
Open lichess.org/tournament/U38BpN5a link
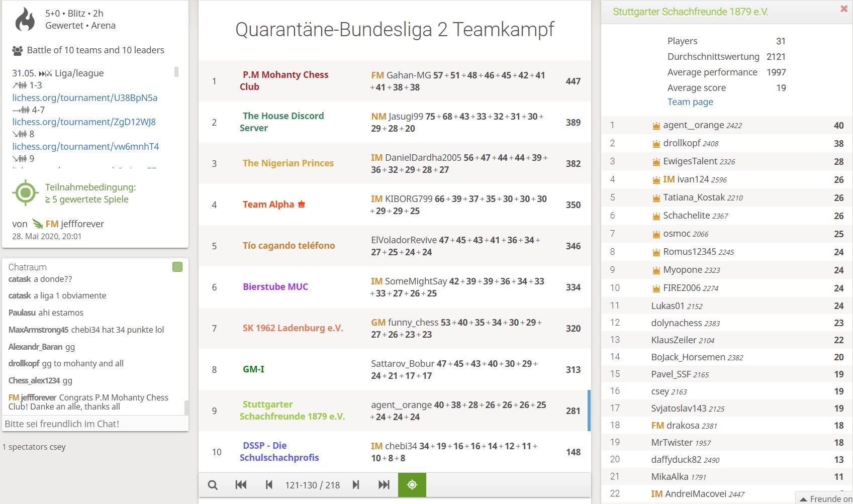(85, 97)
